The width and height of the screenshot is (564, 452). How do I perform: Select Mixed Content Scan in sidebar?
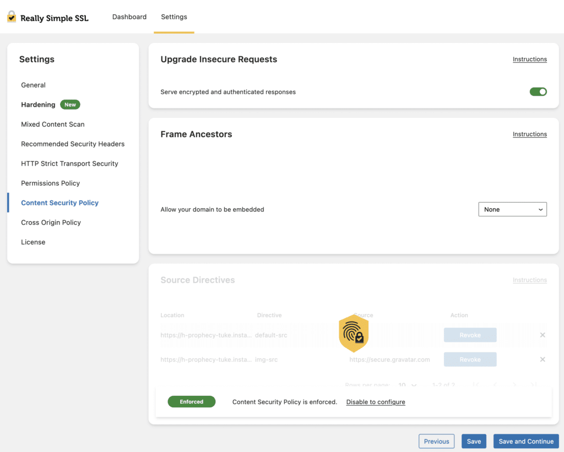(x=53, y=124)
